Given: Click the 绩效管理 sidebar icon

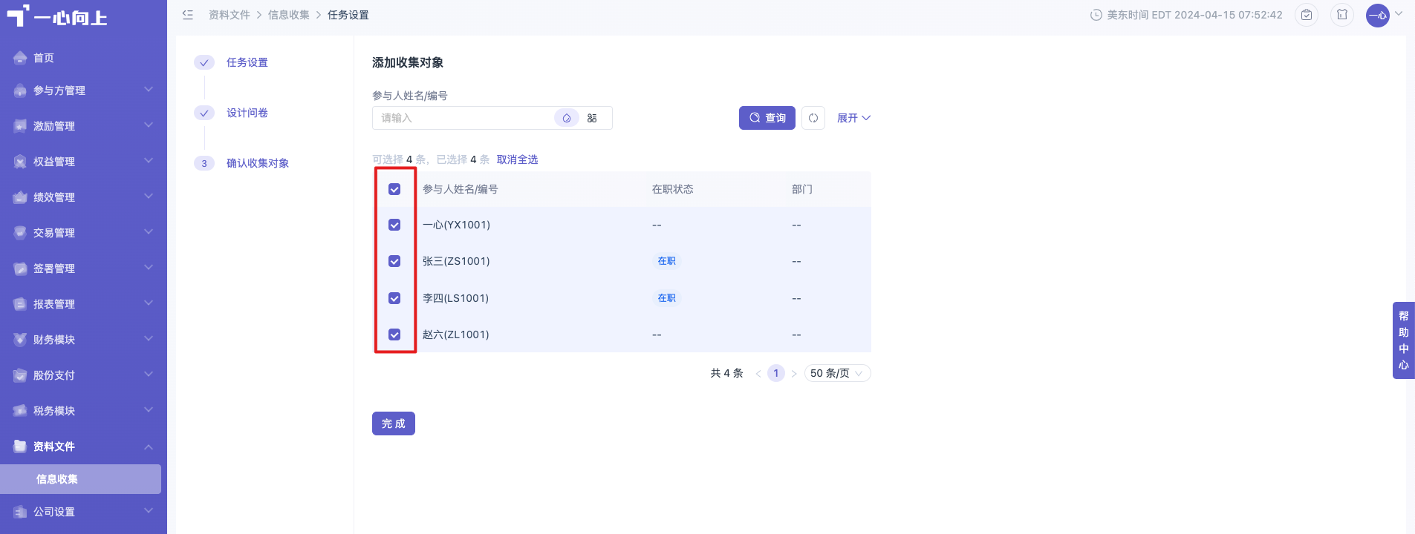Looking at the screenshot, I should coord(20,197).
